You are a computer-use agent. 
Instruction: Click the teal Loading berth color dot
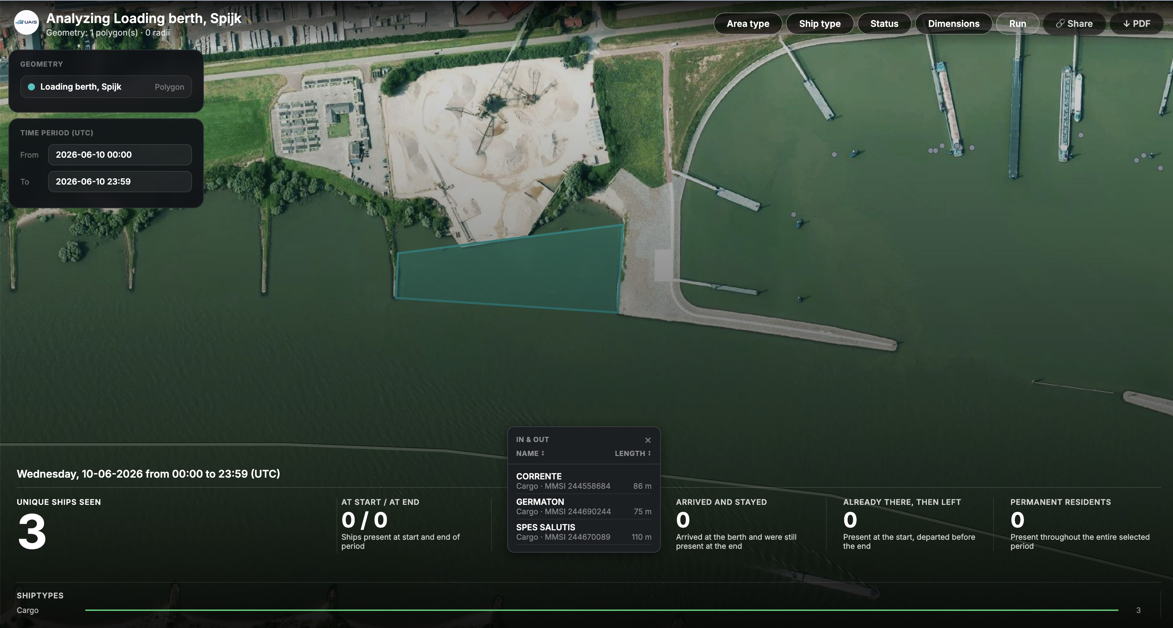coord(31,87)
